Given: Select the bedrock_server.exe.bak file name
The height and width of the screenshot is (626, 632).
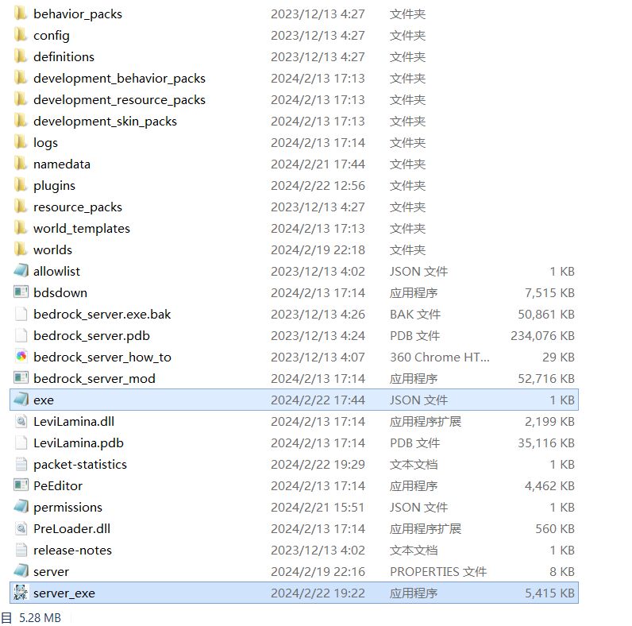Looking at the screenshot, I should [x=102, y=314].
